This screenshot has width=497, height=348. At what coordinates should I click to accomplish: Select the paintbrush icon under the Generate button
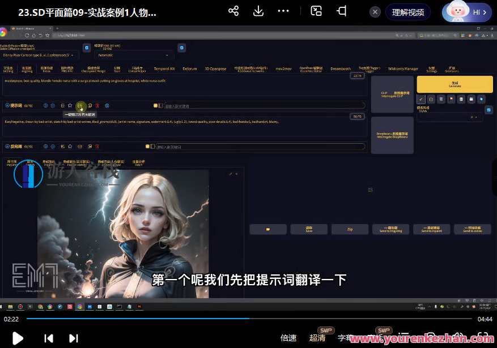(x=421, y=99)
